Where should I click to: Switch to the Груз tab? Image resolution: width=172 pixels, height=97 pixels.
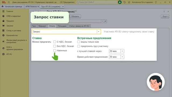click(x=34, y=26)
